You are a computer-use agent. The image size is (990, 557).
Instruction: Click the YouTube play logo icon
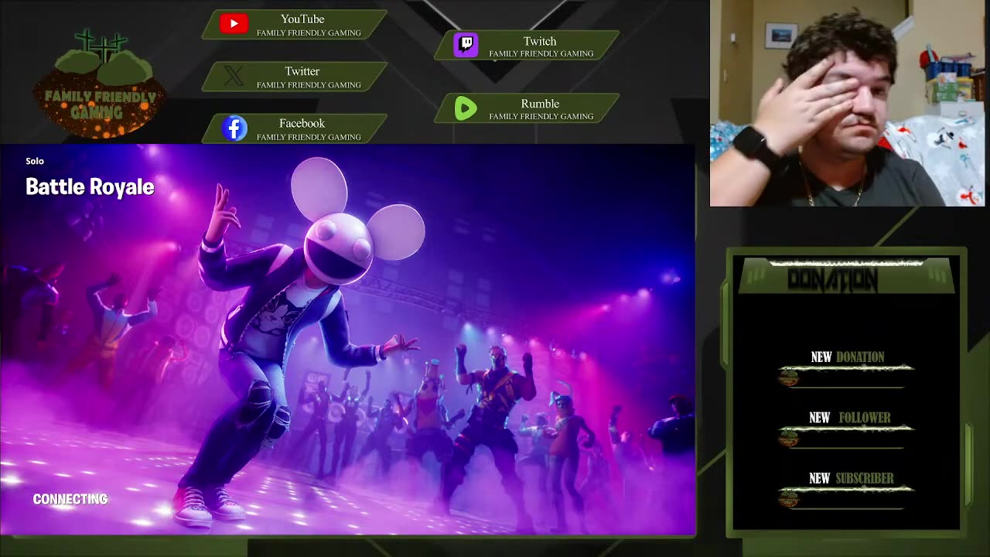coord(234,24)
